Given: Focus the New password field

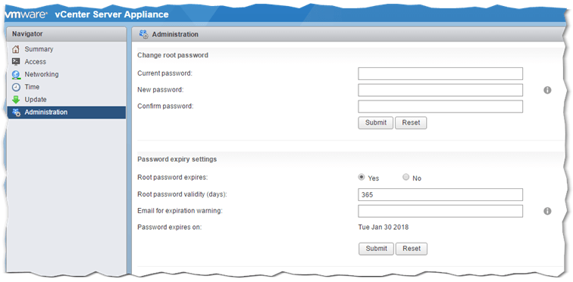Looking at the screenshot, I should coord(440,90).
